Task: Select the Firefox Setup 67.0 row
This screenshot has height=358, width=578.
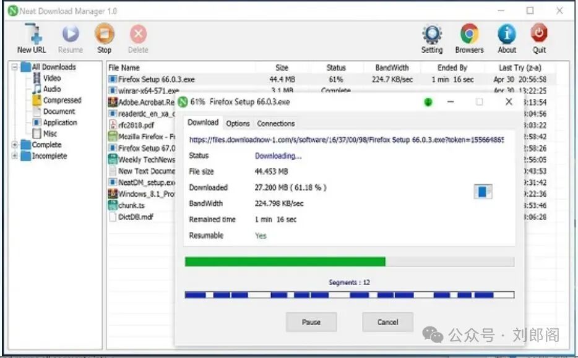Action: pyautogui.click(x=142, y=148)
